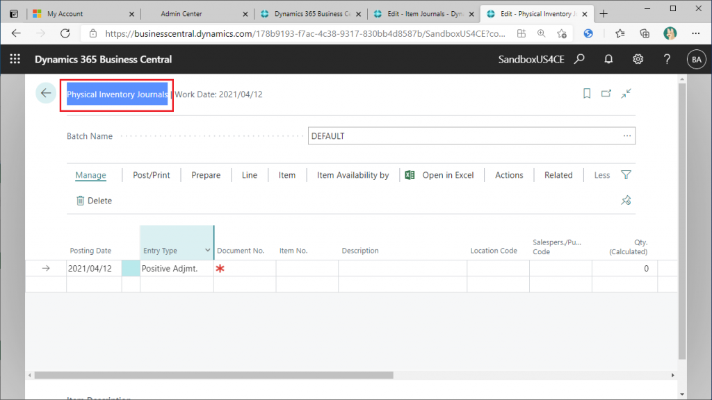Click the Batch Name DEFAULT field
This screenshot has width=712, height=400.
(471, 135)
